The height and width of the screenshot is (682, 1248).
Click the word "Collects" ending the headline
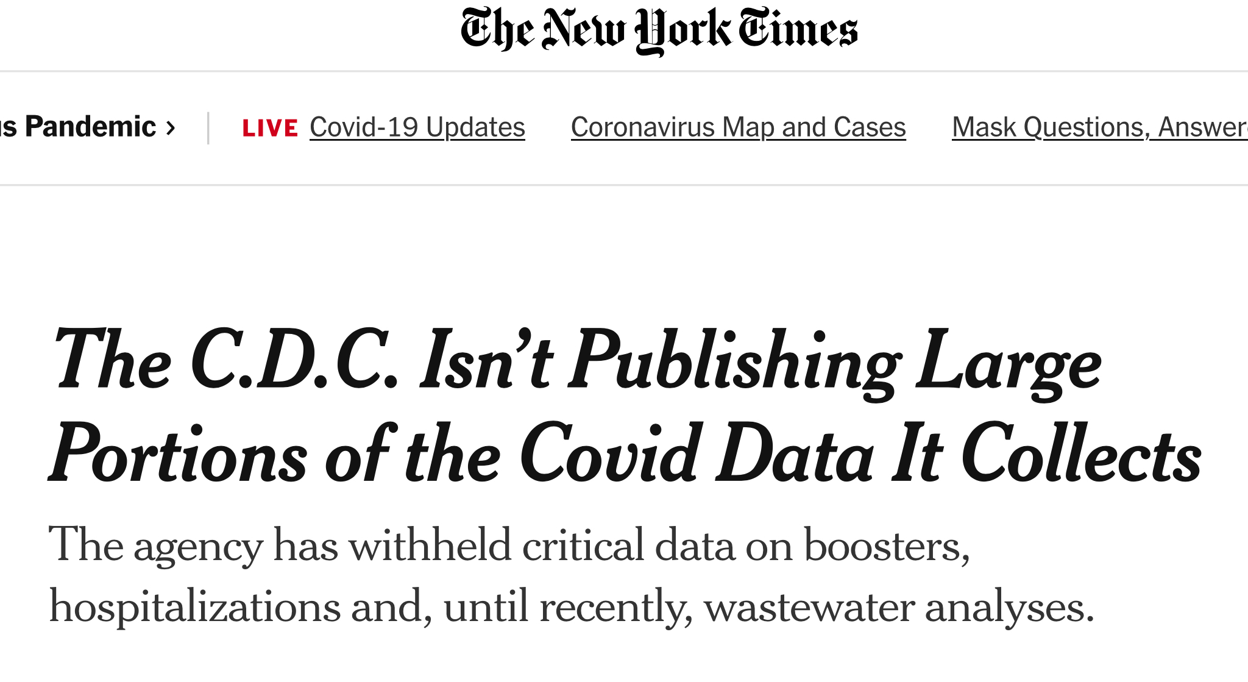[x=1081, y=454]
